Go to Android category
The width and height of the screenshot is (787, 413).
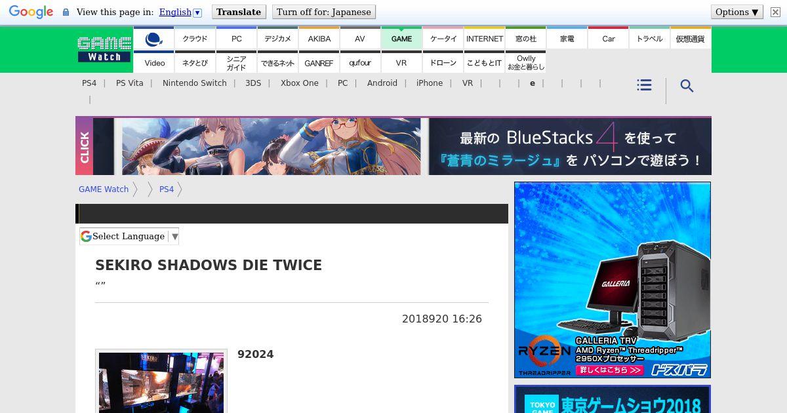382,83
